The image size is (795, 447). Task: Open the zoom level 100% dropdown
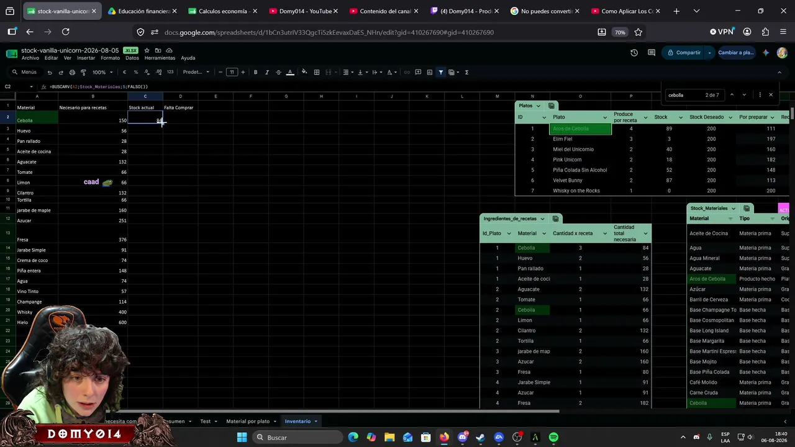[x=102, y=72]
